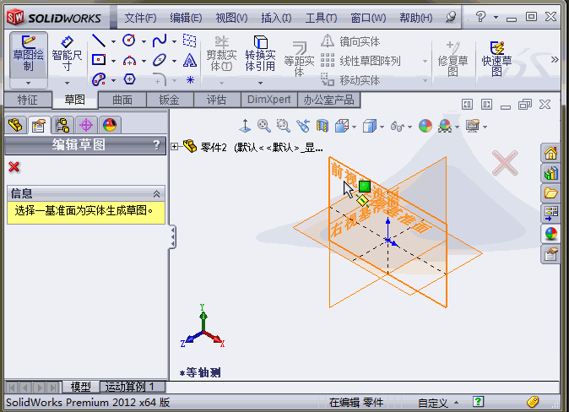Click Edit Appearance color-ball icon

coord(425,126)
